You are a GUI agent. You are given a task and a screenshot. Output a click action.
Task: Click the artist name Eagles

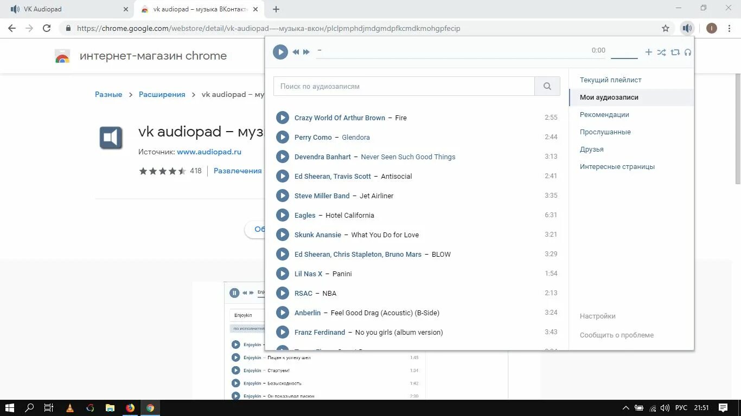305,215
